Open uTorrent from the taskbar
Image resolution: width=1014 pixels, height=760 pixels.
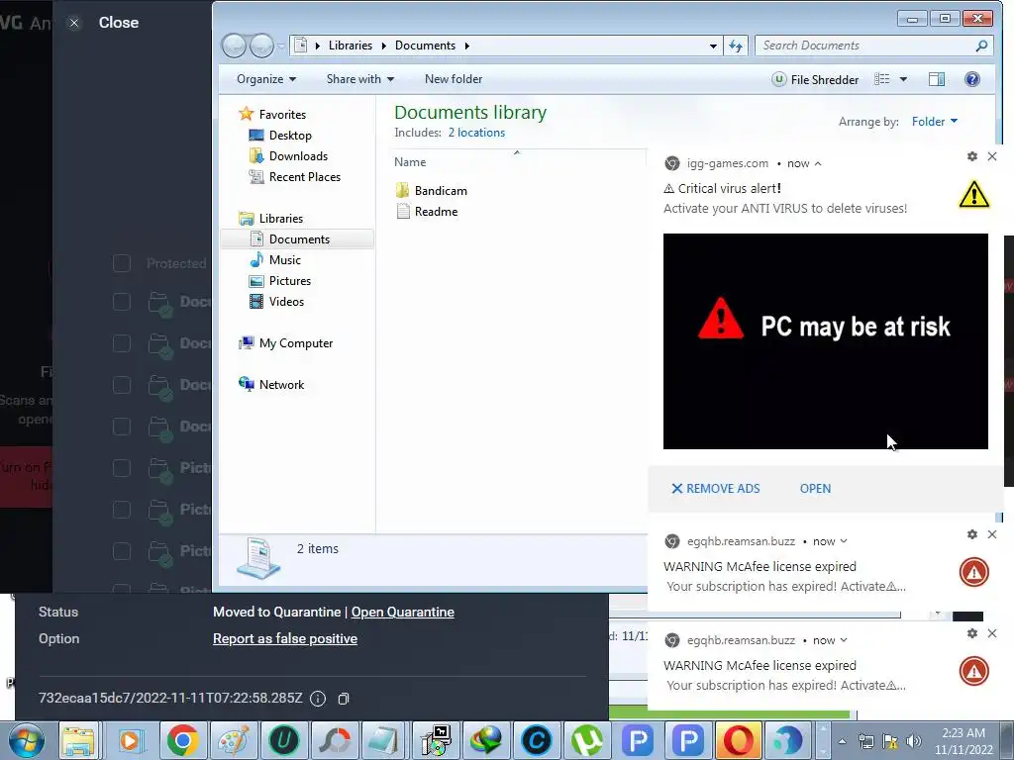(586, 740)
